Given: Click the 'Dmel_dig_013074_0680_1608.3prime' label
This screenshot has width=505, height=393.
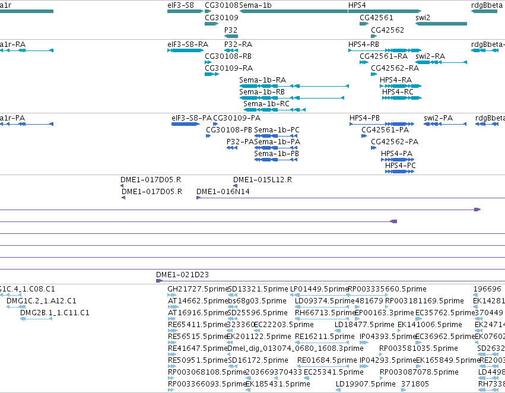Looking at the screenshot, I should tap(296, 348).
